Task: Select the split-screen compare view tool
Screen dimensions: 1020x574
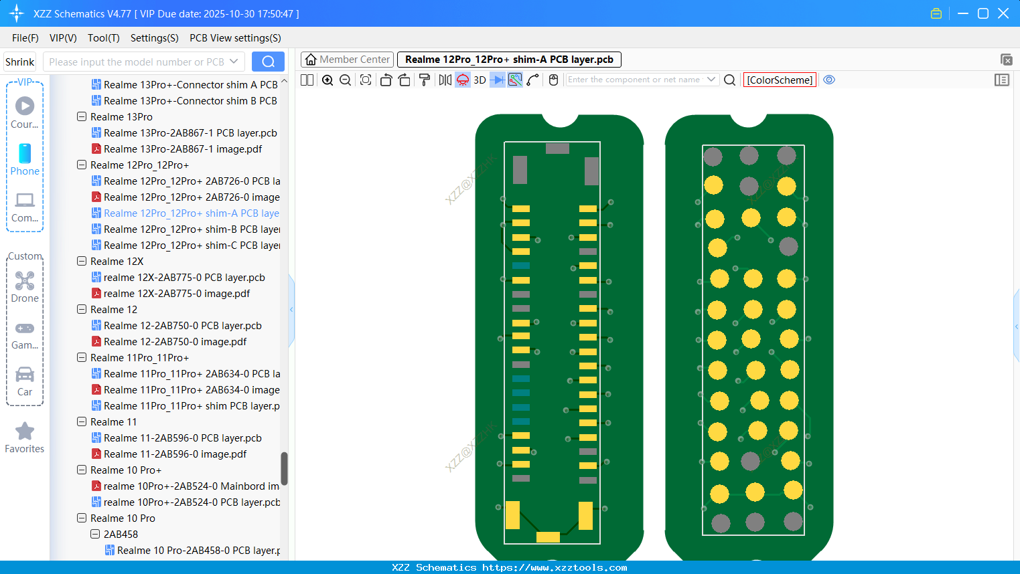Action: [x=306, y=80]
